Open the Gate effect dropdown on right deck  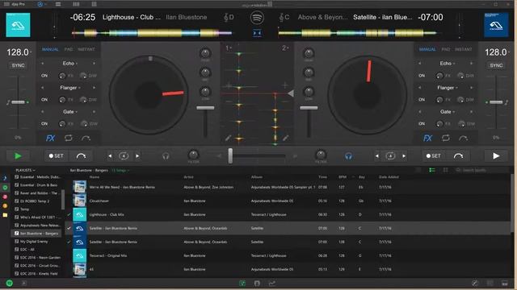(x=447, y=112)
